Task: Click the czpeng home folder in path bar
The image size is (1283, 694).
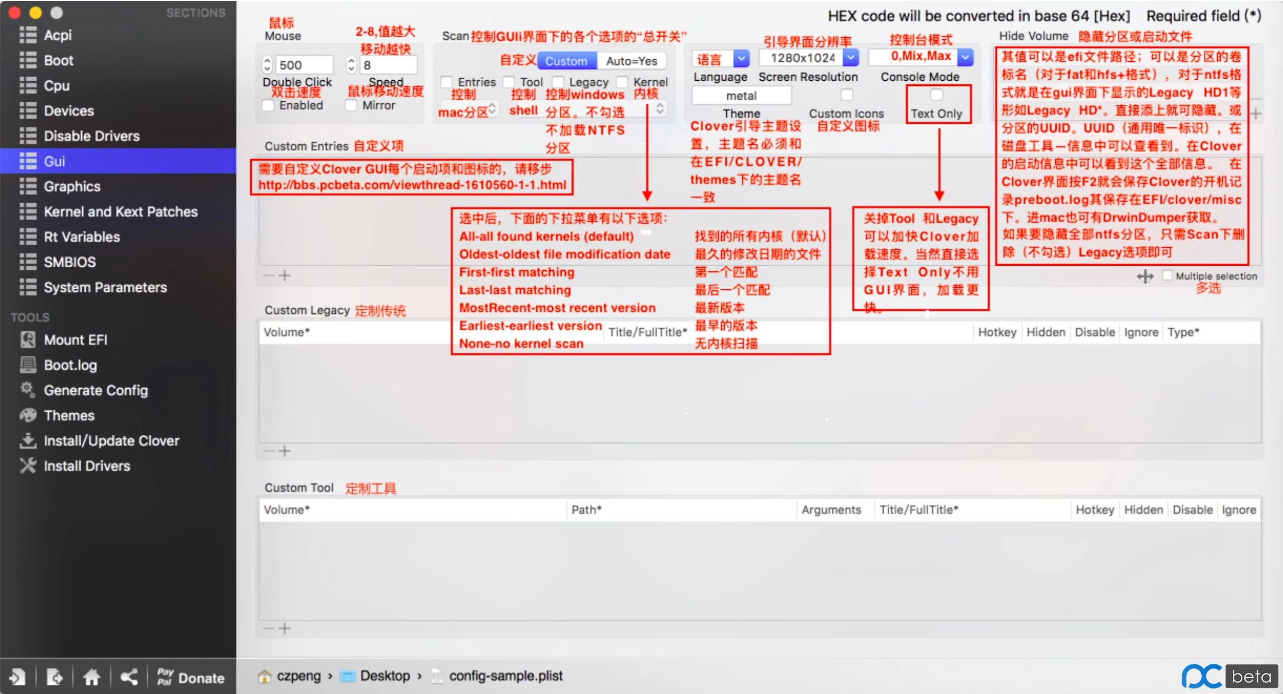Action: [289, 676]
